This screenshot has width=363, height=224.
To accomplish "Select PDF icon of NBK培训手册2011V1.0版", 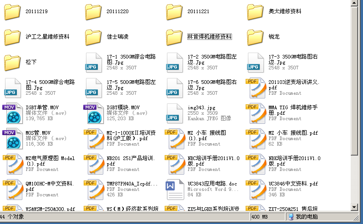I will [256, 164].
